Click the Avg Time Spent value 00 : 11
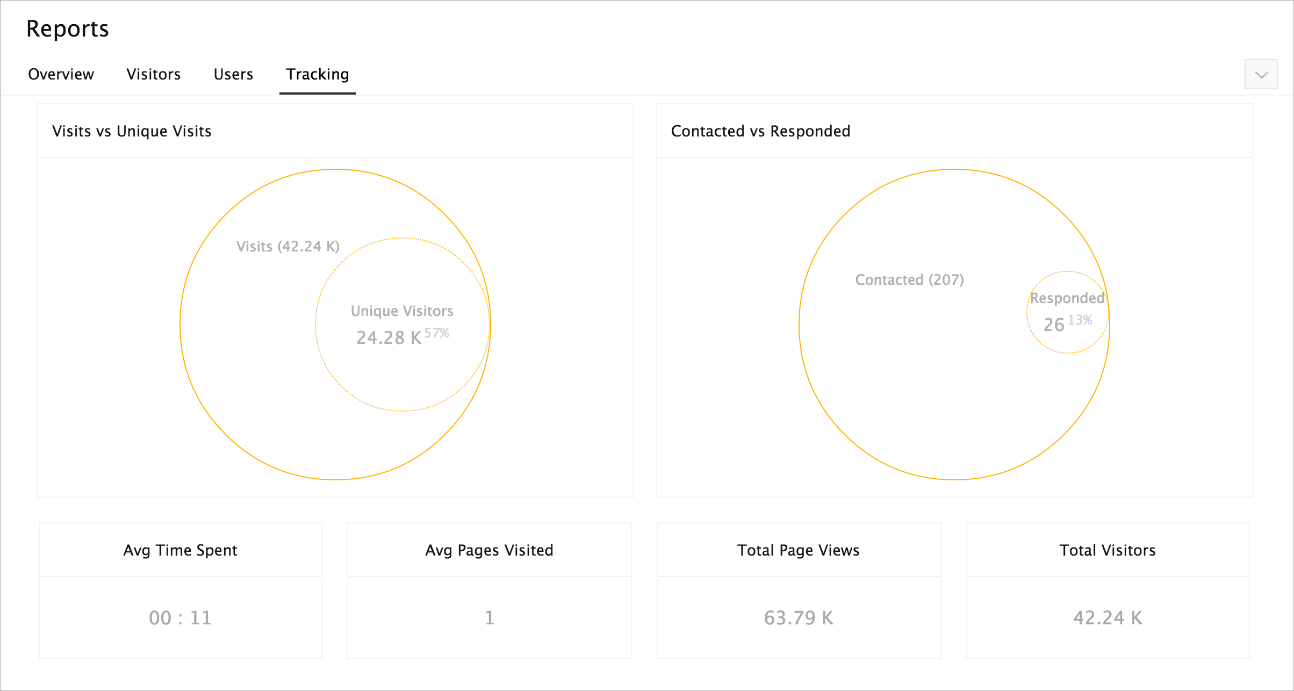 click(180, 618)
